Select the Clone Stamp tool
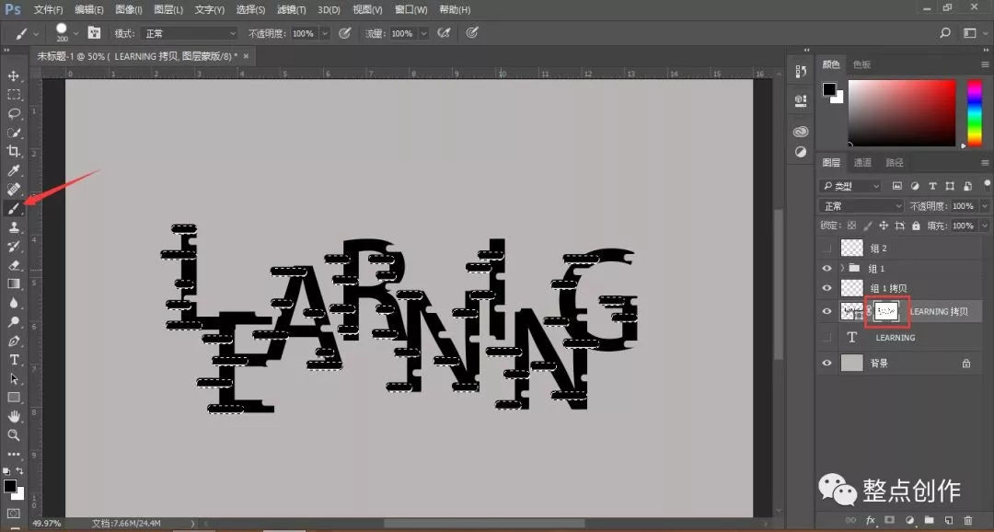The width and height of the screenshot is (994, 532). click(x=13, y=227)
